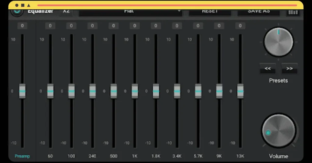This screenshot has width=312, height=163.
Task: Toggle the Equalizer power button
Action: coord(17,12)
